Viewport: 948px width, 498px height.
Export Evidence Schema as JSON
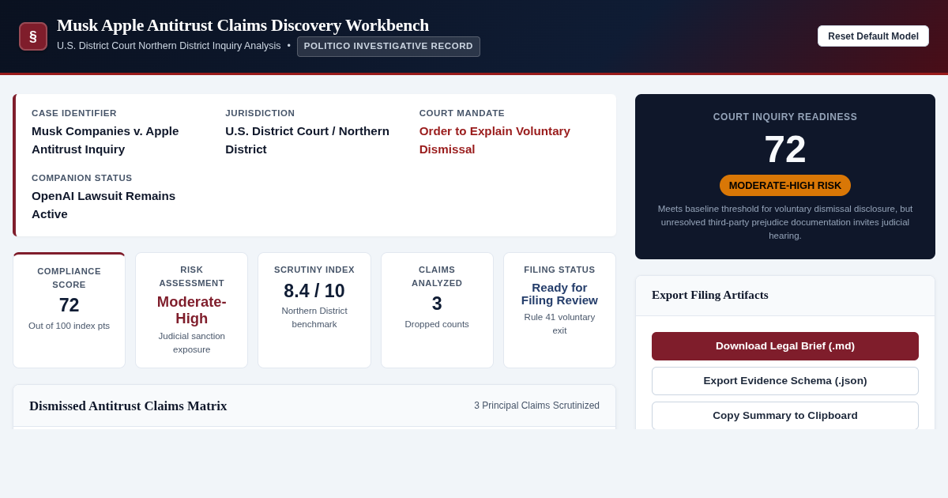click(x=785, y=381)
